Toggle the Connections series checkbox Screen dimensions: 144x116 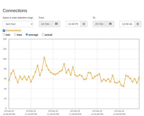pyautogui.click(x=4, y=31)
